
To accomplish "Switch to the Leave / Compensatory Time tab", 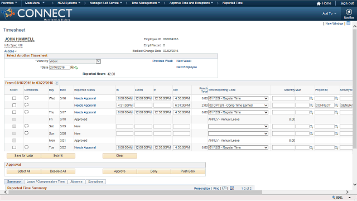I will pos(46,181).
